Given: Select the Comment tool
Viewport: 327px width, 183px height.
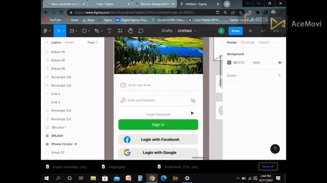Looking at the screenshot, I should click(x=141, y=31).
